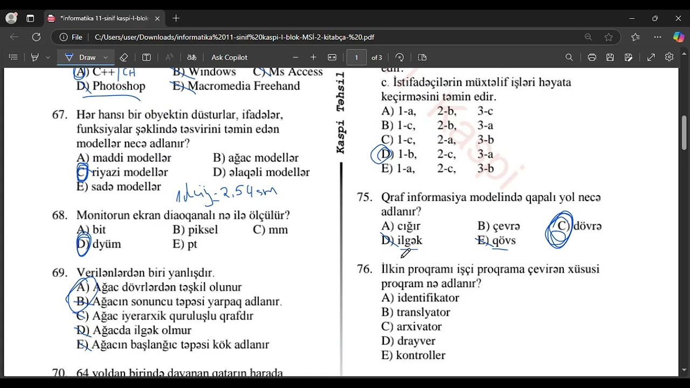This screenshot has height=388, width=690.
Task: Click answer 'E) kontroller'
Action: tap(413, 356)
